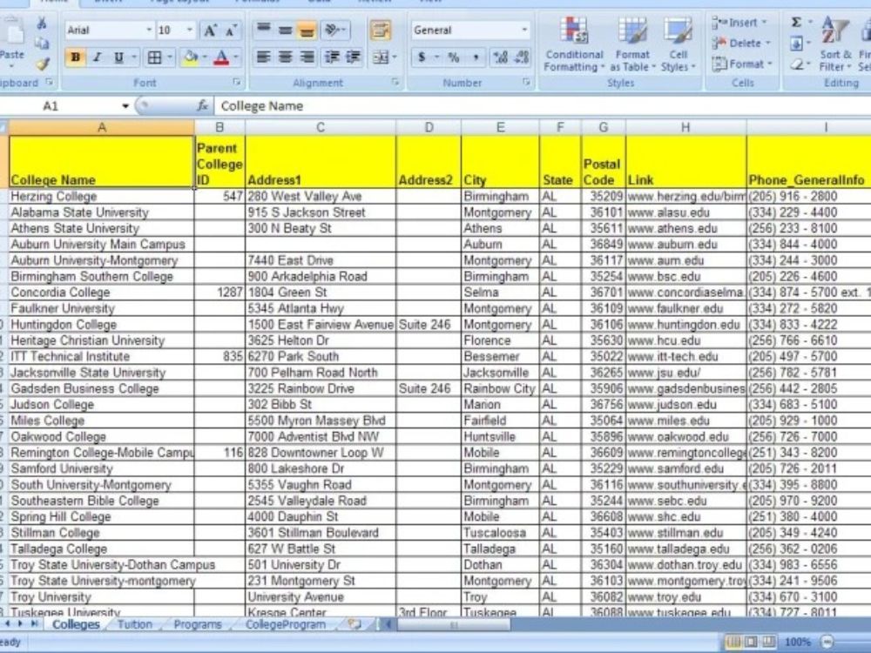Toggle Wrap Text
871x653 pixels.
(381, 30)
